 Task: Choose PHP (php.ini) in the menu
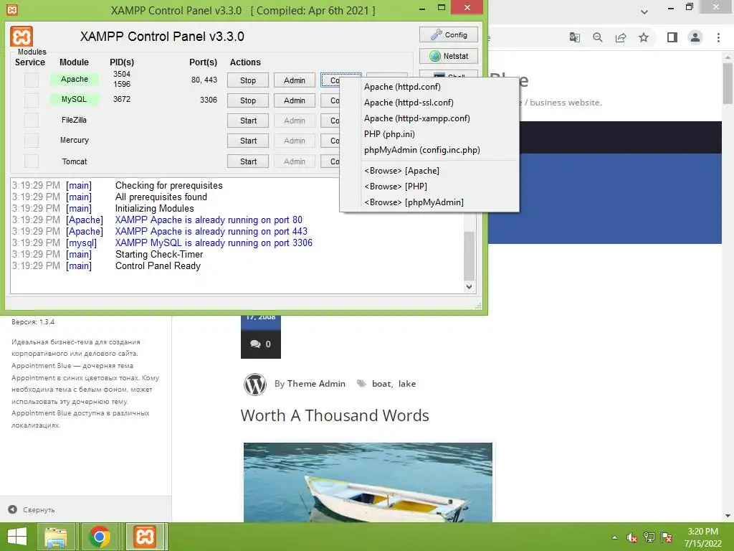tap(429, 134)
